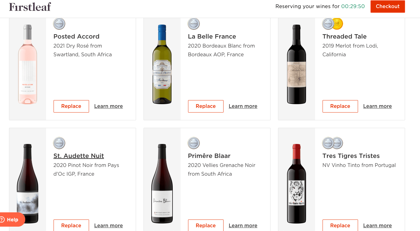Image resolution: width=420 pixels, height=231 pixels.
Task: Learn more about La Belle France
Action: tap(243, 106)
